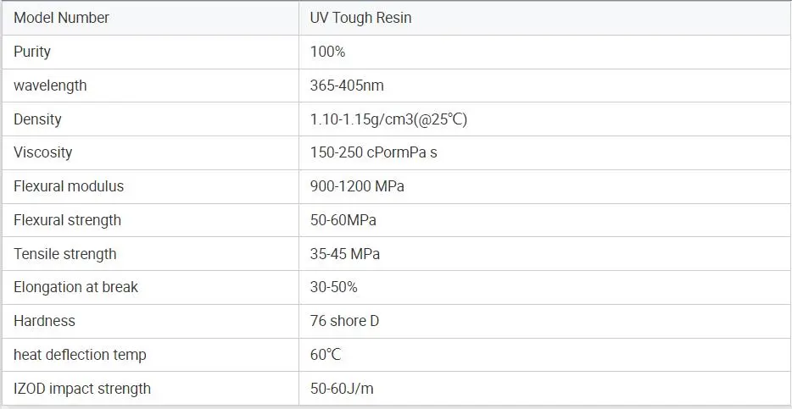Select the "1.10-1.15g/cm3(@25℃)" density value

pyautogui.click(x=388, y=119)
